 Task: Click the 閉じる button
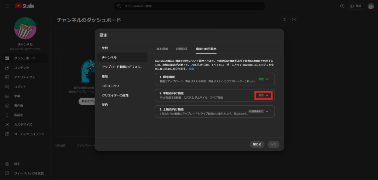point(257,144)
